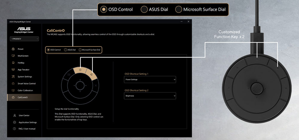Expand the 1.PA32QCV monitor selector

[x=24, y=39]
